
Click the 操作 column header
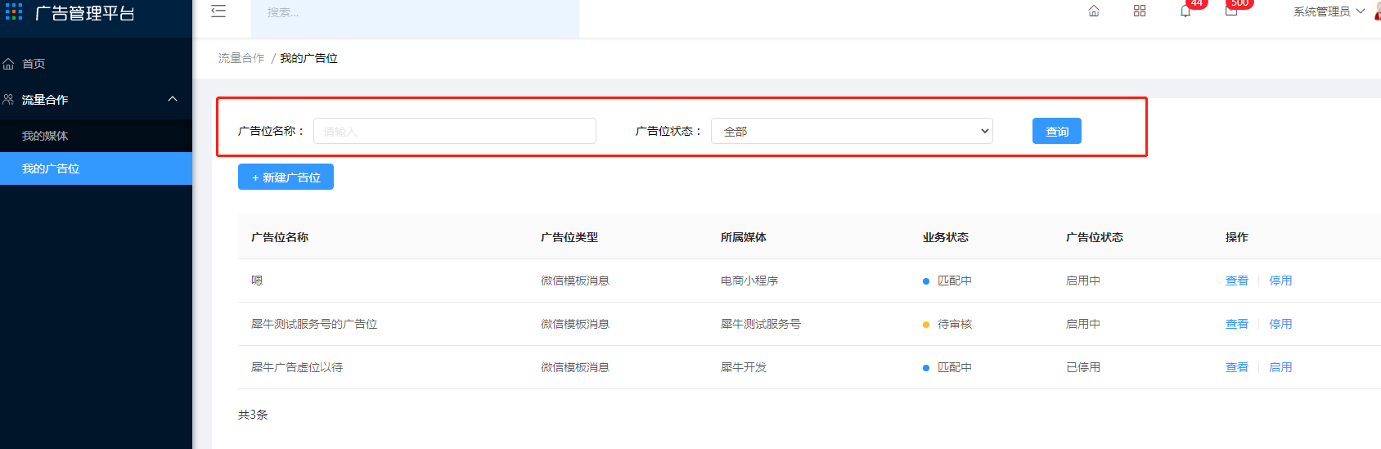pyautogui.click(x=1237, y=237)
